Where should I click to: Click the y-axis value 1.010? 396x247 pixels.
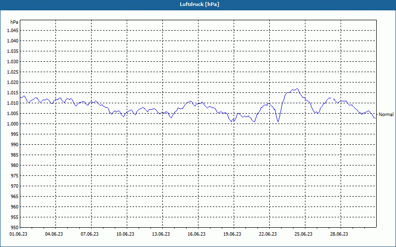[x=13, y=103]
